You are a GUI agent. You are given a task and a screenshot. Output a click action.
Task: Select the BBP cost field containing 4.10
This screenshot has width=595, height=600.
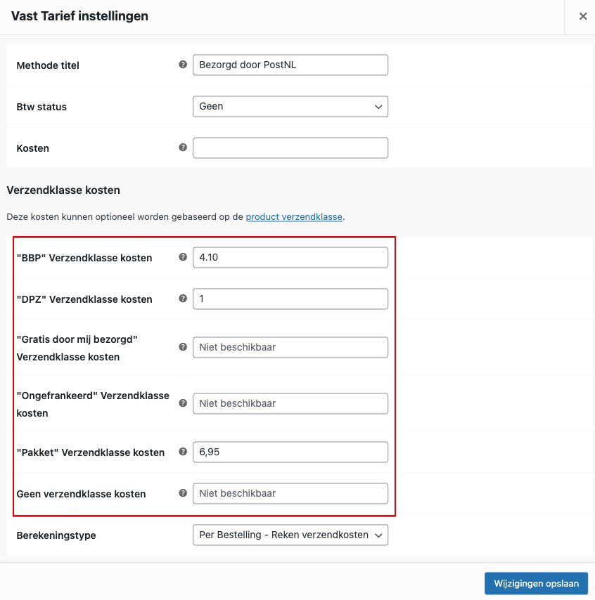pyautogui.click(x=290, y=257)
